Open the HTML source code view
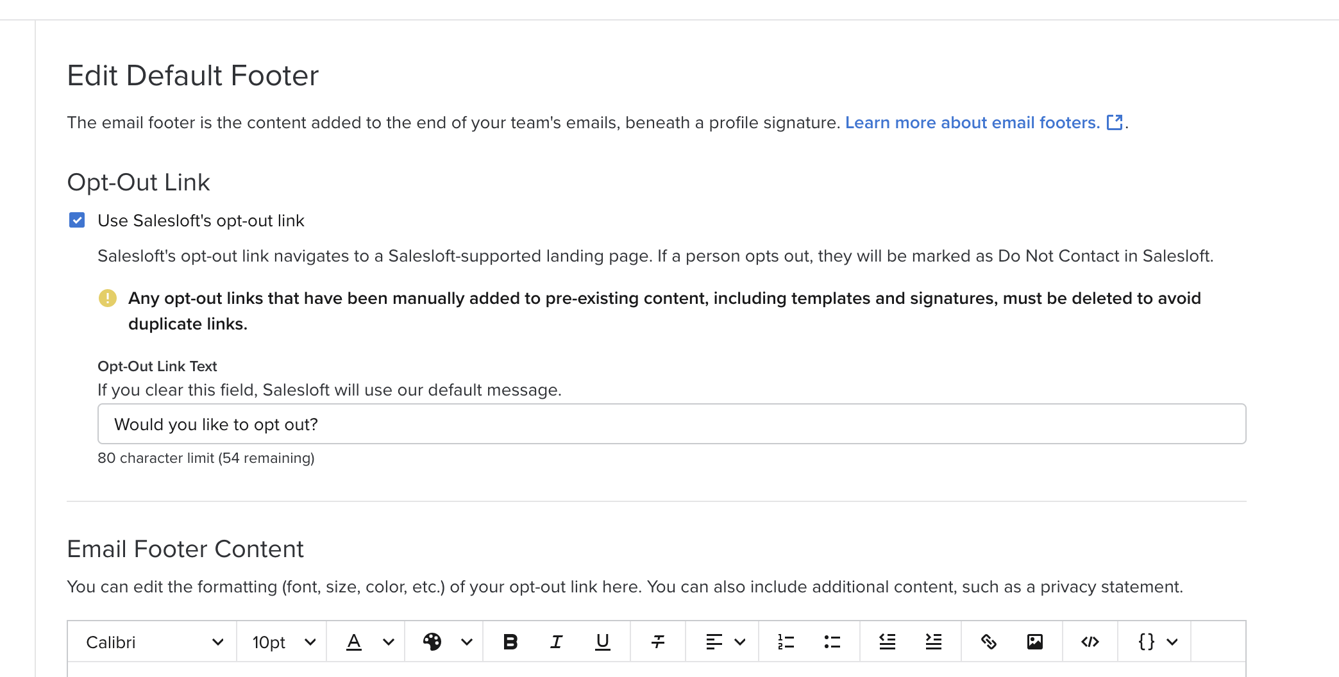 click(x=1090, y=642)
